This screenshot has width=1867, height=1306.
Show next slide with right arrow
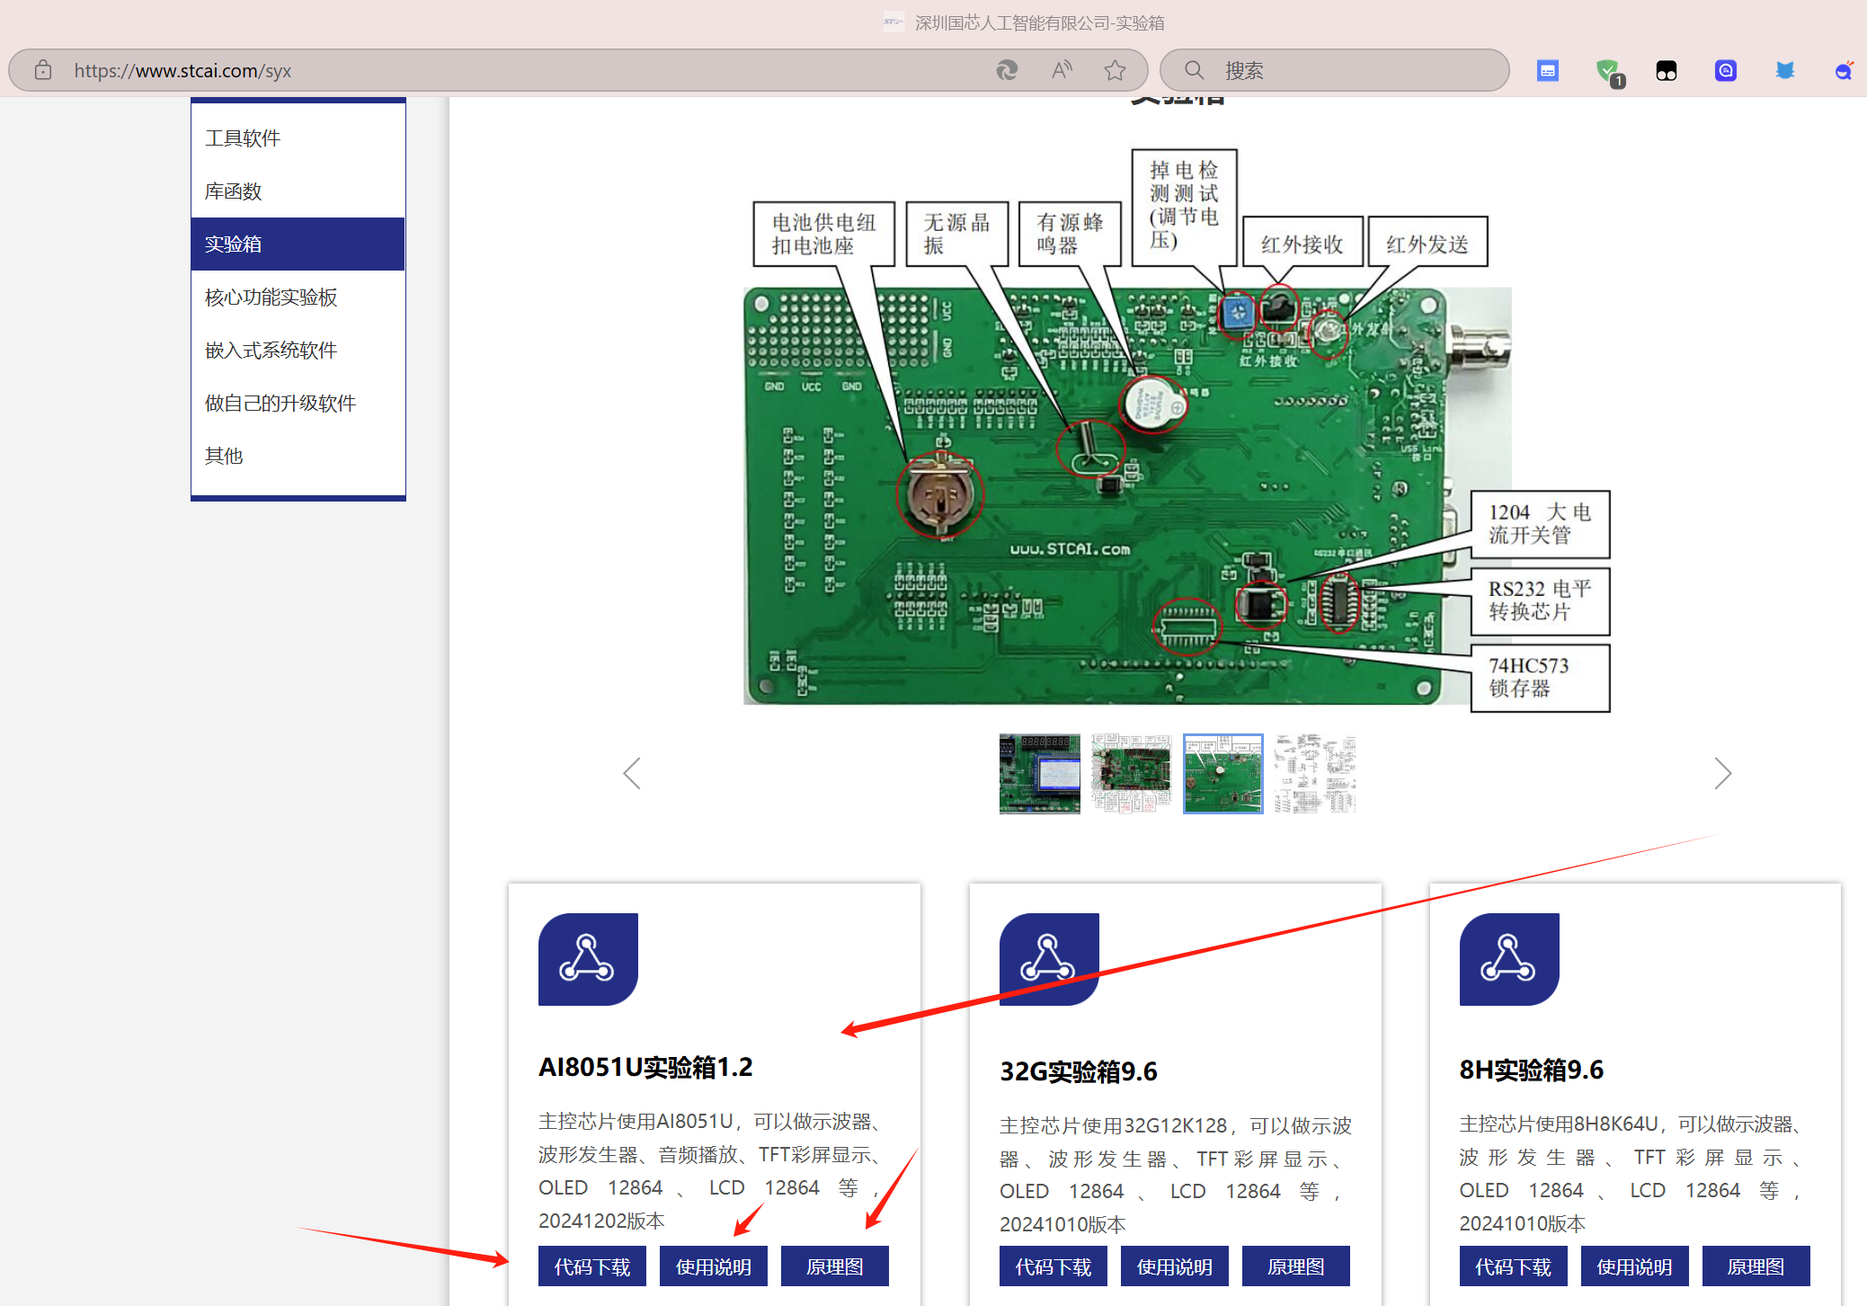pos(1722,773)
